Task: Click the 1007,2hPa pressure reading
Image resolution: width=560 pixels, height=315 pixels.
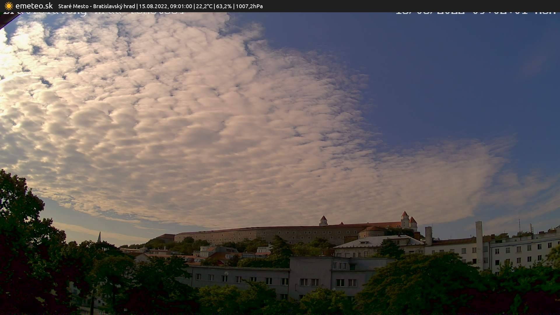Action: tap(249, 6)
